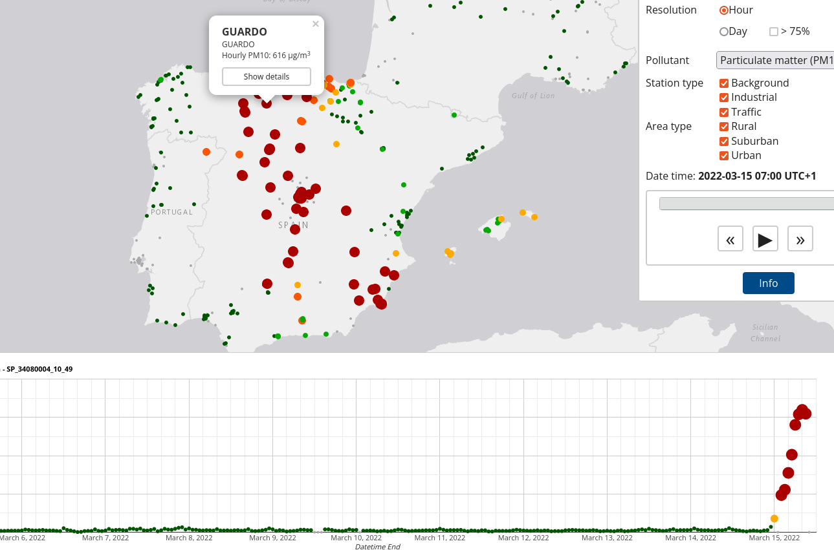Click the 'March 15, 2022' axis label
This screenshot has height=550, width=834.
tap(774, 538)
